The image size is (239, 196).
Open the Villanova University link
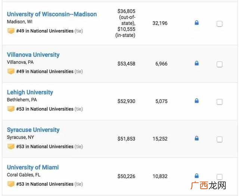point(33,55)
